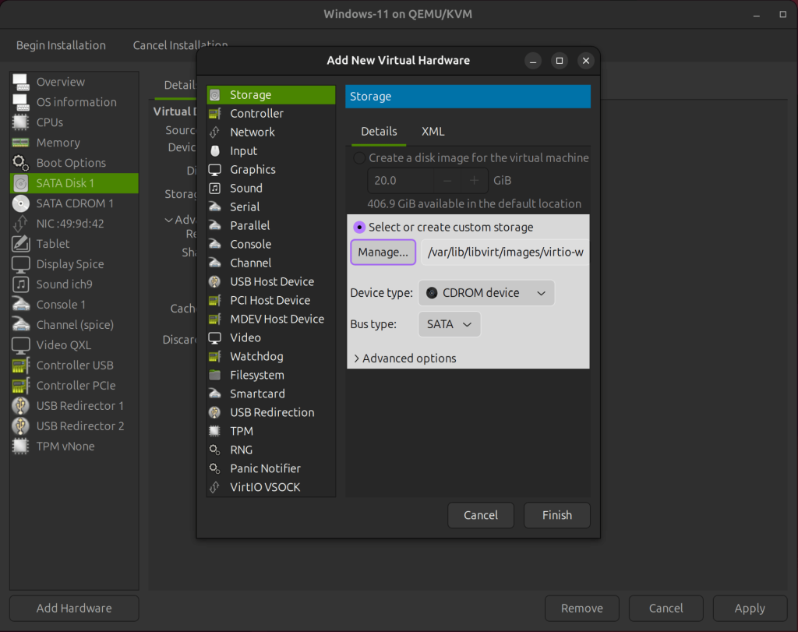Click the storage path text field

pyautogui.click(x=504, y=252)
